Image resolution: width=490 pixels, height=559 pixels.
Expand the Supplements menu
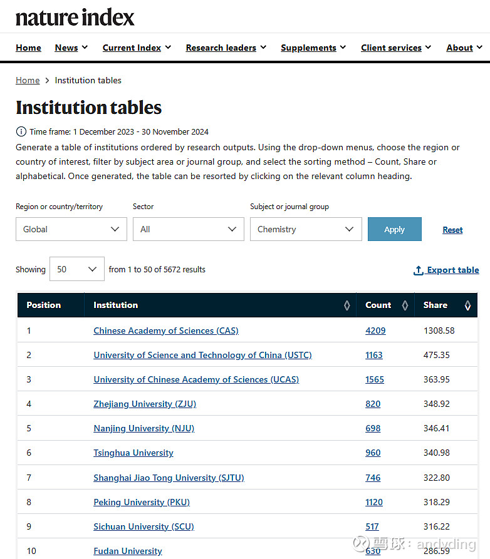313,48
